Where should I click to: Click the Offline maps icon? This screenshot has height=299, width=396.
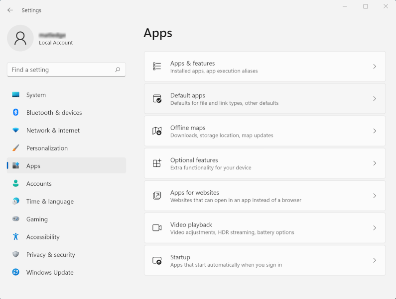click(x=157, y=131)
